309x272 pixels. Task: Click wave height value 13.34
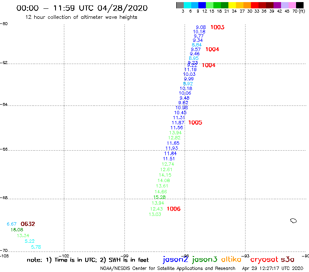[23, 236]
